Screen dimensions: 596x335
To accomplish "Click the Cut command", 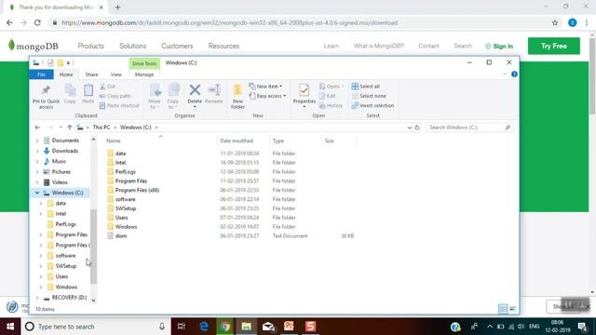I will pyautogui.click(x=108, y=87).
